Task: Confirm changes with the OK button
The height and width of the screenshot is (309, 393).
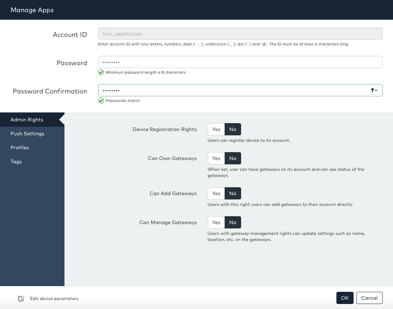Action: tap(345, 298)
